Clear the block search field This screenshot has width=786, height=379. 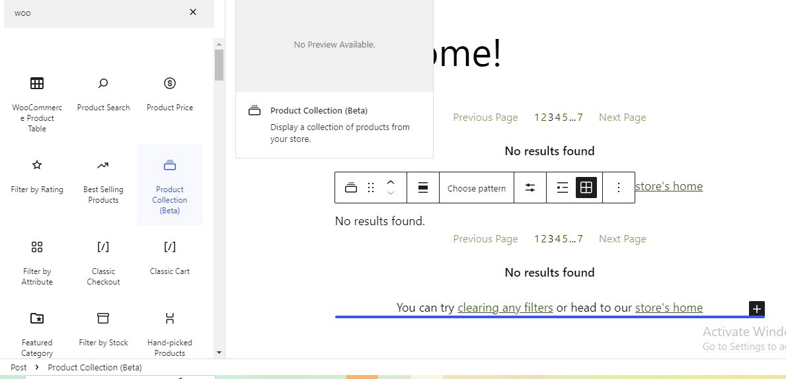point(193,12)
